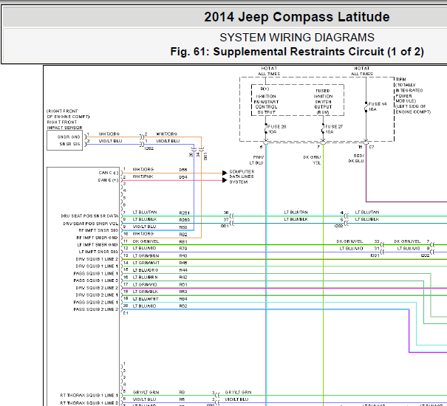
Task: Click "FUSED IGNITION SWITCH OUTPUT (RUN)" text
Action: 323,101
